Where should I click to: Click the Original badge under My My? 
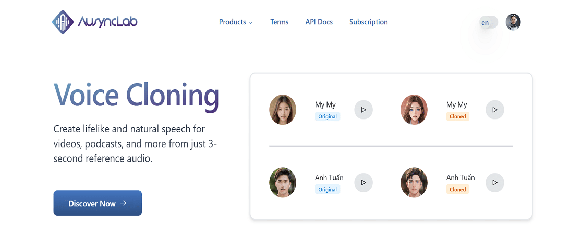tap(328, 116)
